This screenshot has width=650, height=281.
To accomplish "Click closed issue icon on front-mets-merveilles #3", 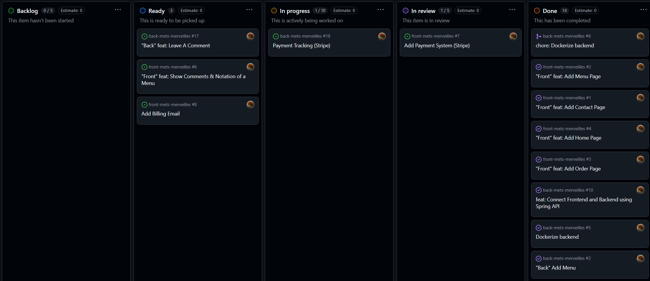I will tap(539, 160).
